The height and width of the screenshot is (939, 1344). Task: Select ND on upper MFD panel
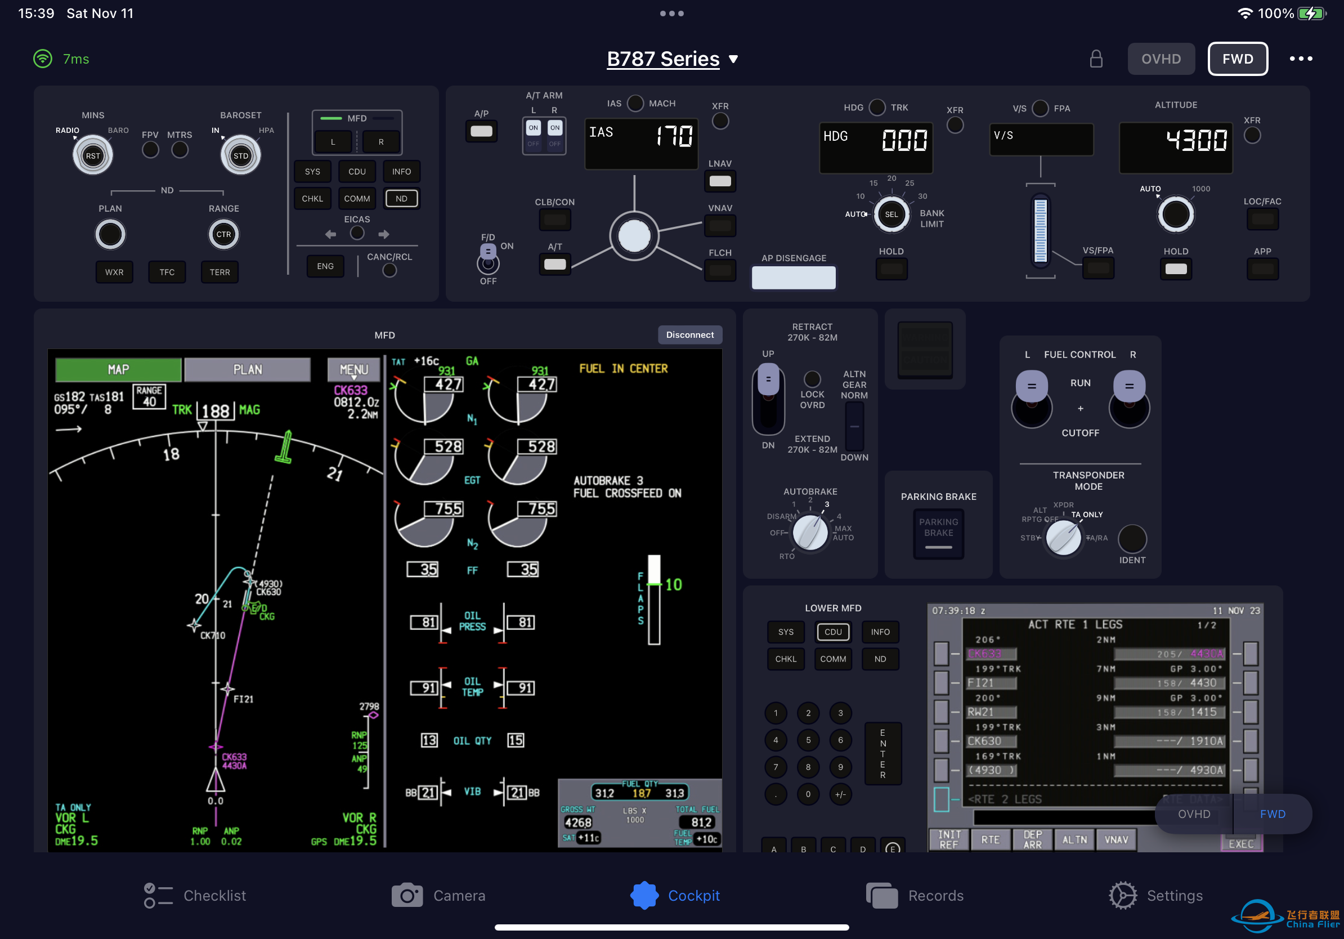(x=401, y=199)
